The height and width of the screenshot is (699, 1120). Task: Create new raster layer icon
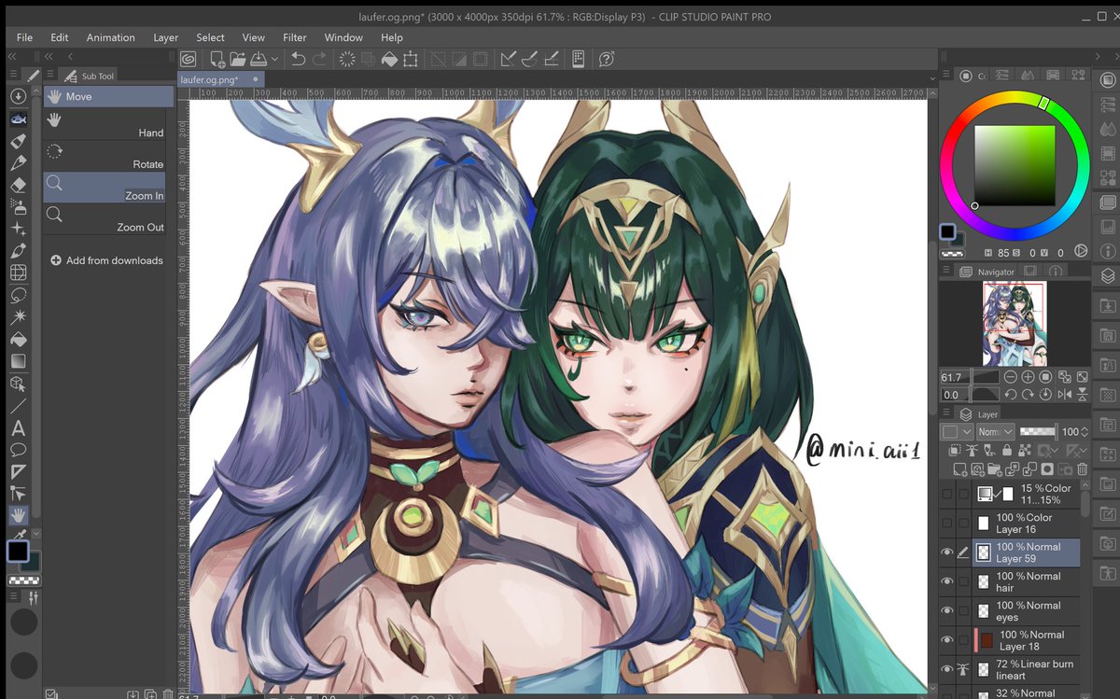click(959, 469)
